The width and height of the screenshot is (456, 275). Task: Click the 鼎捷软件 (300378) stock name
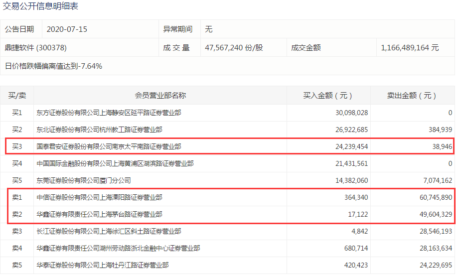coord(36,48)
